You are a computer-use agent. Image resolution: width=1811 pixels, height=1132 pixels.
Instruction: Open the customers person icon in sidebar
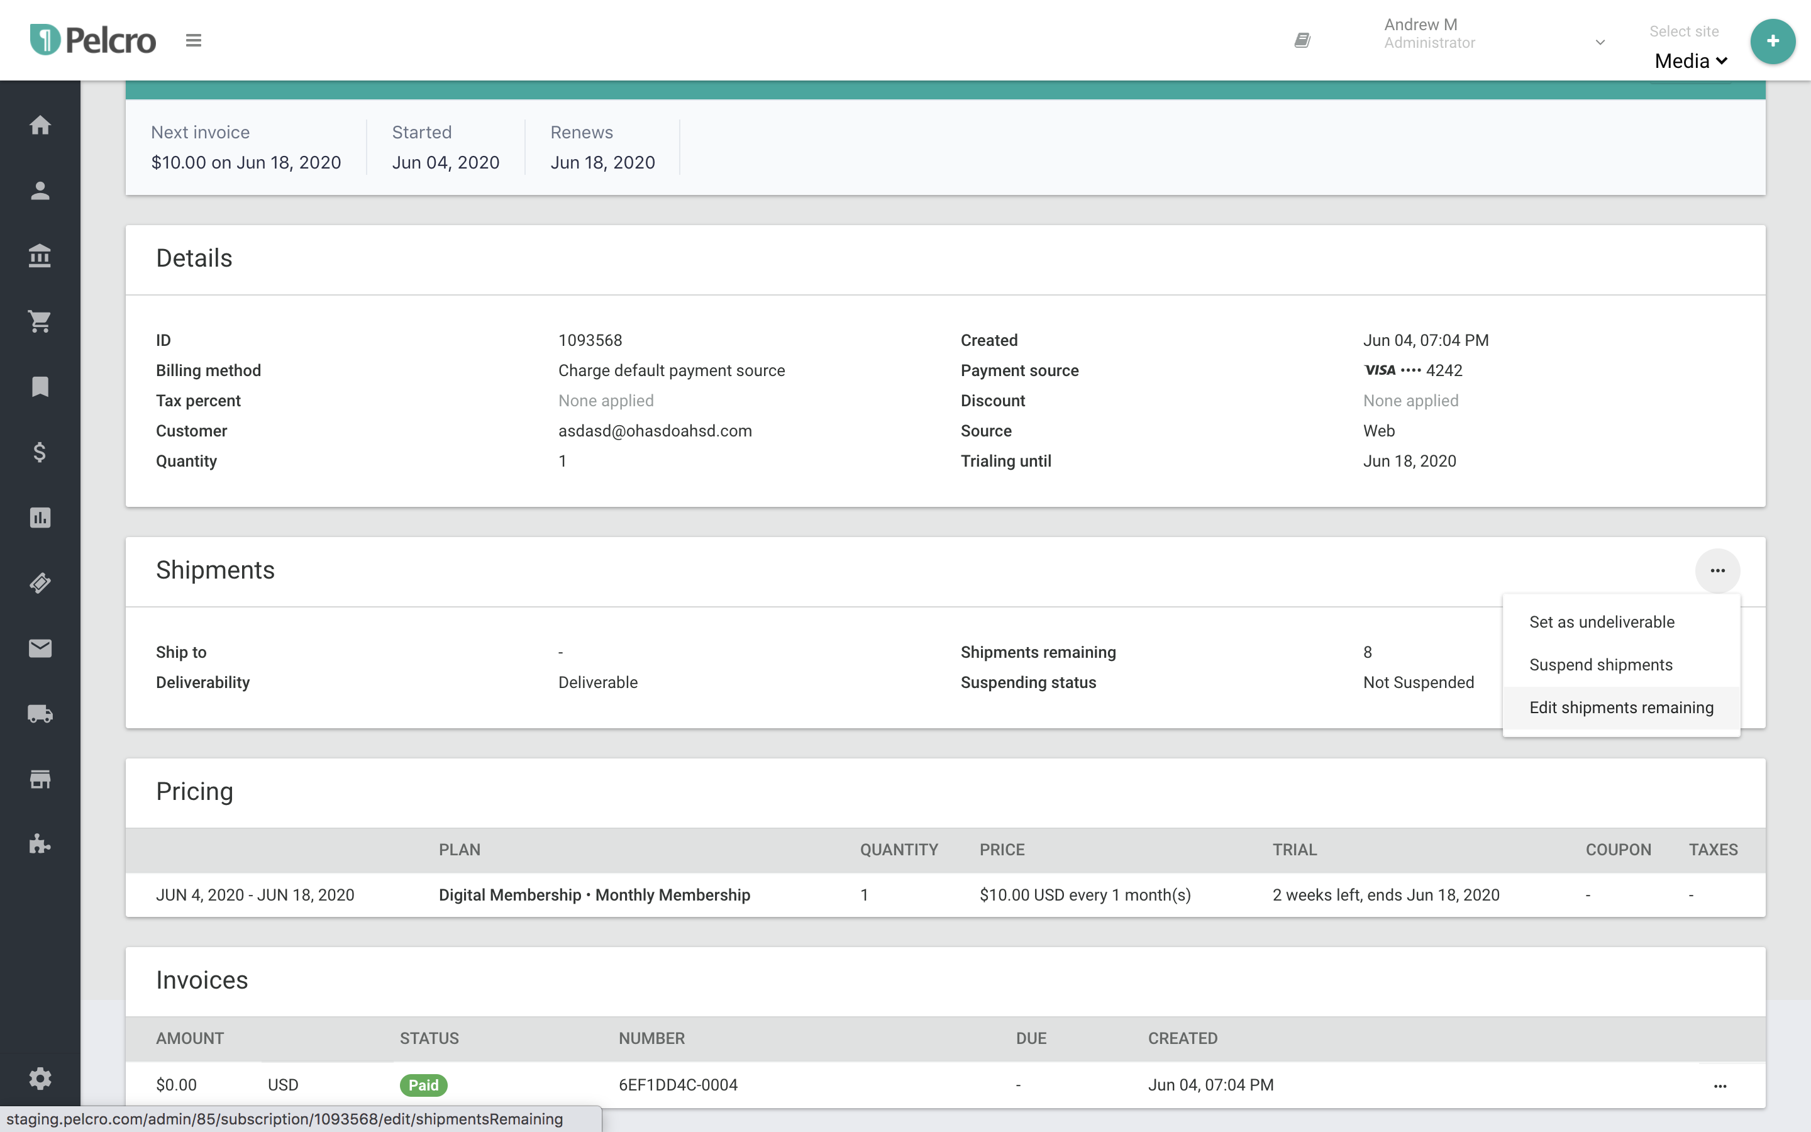40,191
